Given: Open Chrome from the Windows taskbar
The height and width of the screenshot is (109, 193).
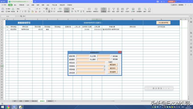Looking at the screenshot, I should (8, 107).
